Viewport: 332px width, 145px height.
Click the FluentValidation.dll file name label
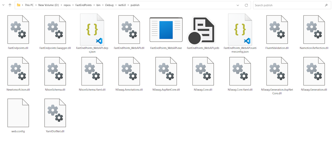277,48
